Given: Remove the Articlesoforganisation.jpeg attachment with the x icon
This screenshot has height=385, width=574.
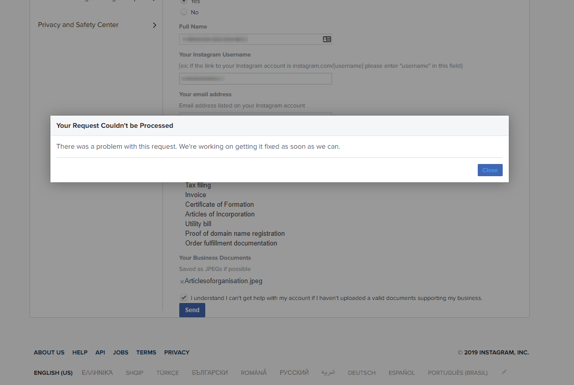Looking at the screenshot, I should pos(182,282).
